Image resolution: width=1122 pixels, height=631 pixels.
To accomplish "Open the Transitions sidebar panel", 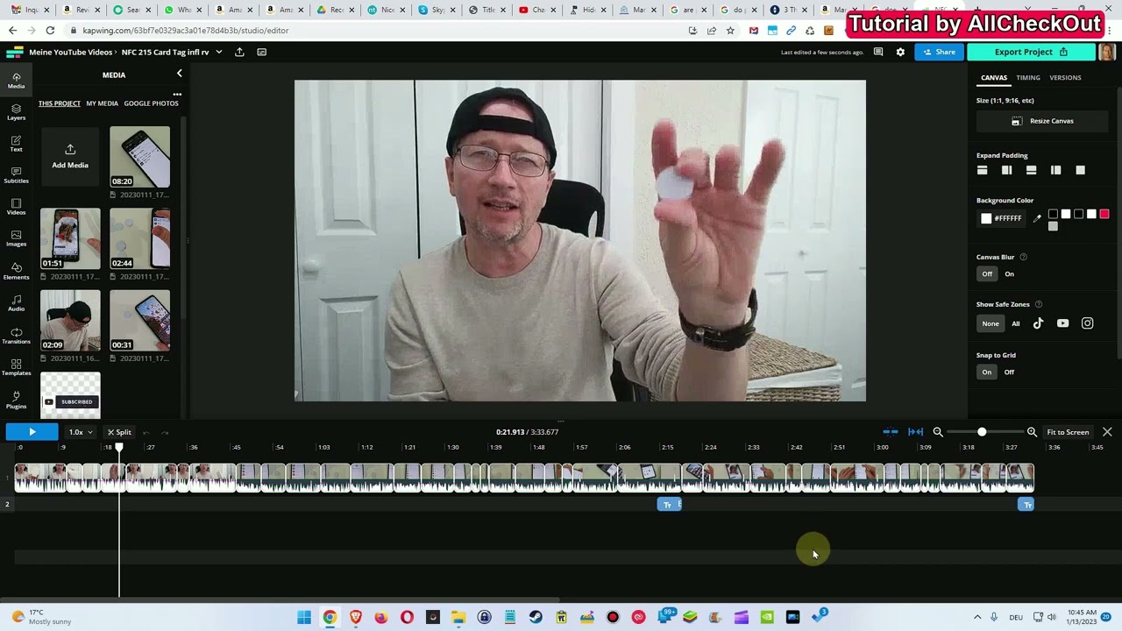I will point(16,336).
